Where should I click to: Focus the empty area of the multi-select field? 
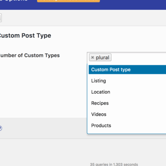tap(139, 58)
